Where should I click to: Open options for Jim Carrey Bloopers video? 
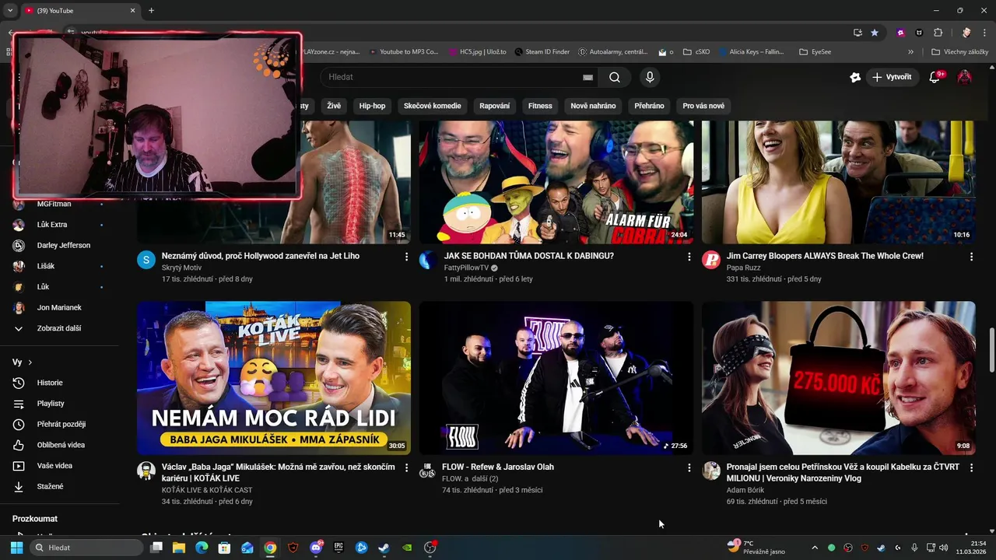(971, 257)
